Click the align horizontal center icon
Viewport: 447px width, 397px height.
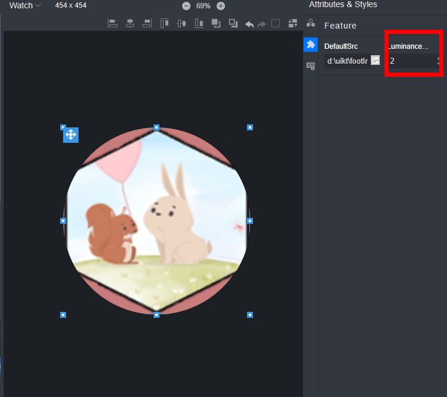click(x=130, y=23)
